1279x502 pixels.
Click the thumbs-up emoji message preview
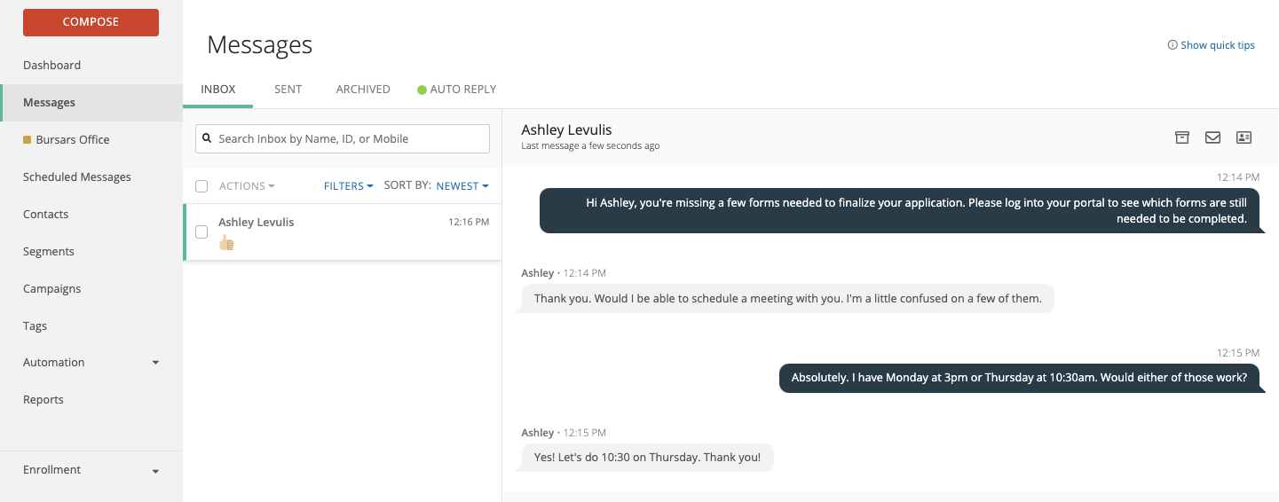(x=226, y=242)
